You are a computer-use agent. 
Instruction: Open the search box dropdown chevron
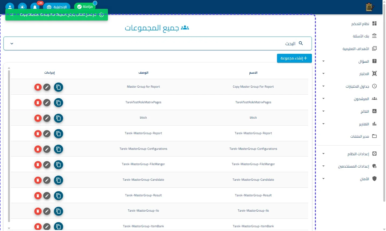tap(12, 44)
